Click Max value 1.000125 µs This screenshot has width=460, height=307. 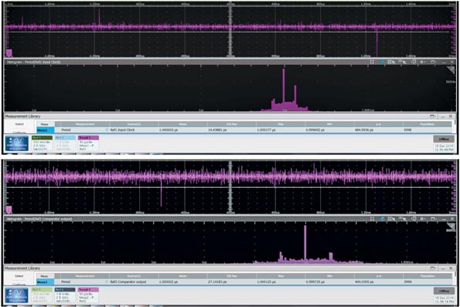pyautogui.click(x=267, y=281)
